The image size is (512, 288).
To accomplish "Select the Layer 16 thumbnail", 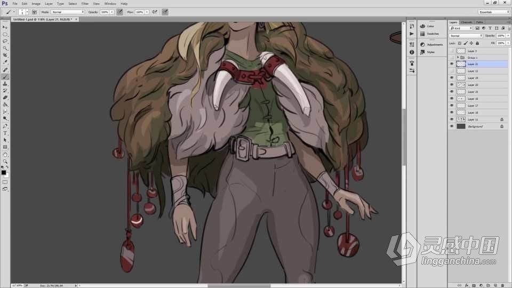I will (461, 99).
